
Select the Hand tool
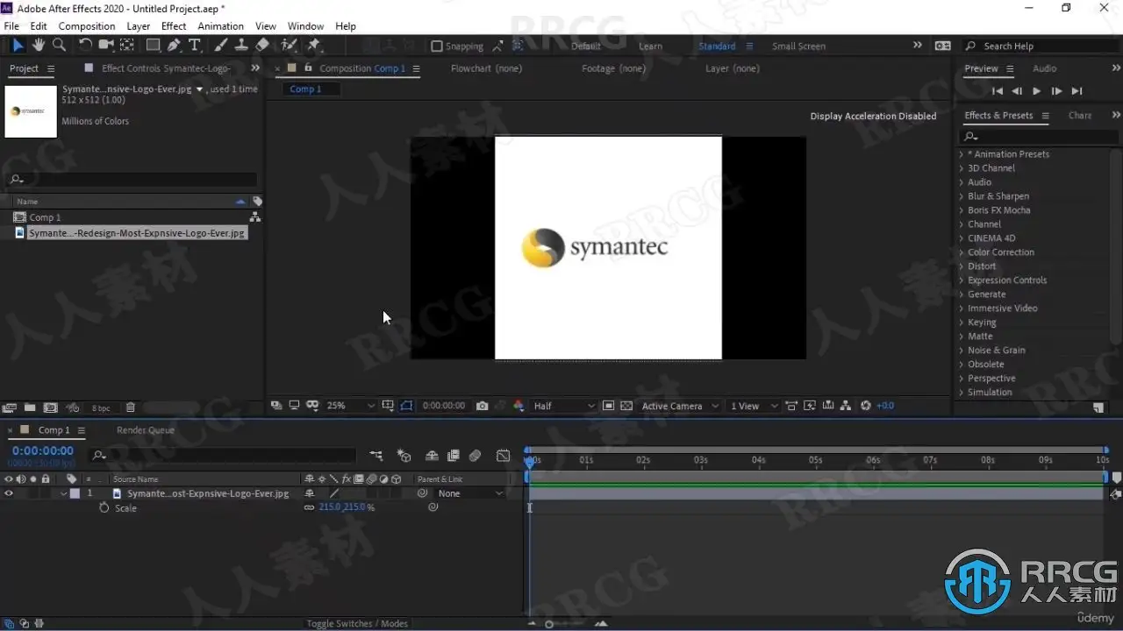tap(39, 46)
